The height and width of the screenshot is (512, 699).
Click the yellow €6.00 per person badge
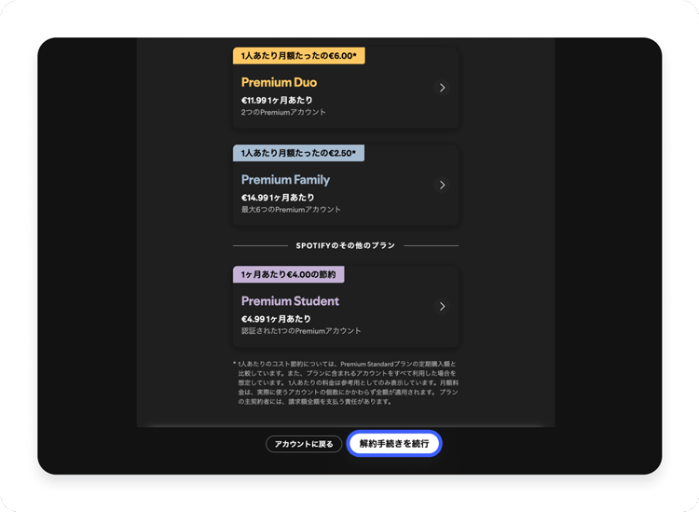tap(298, 56)
